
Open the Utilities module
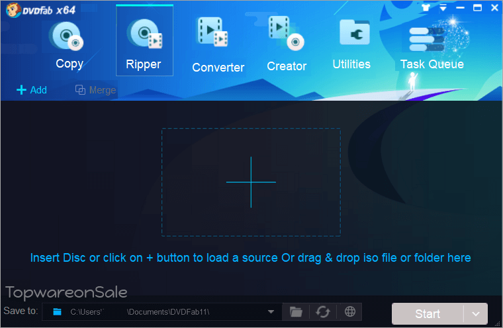click(351, 44)
